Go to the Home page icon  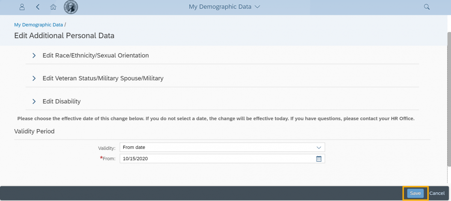(x=53, y=7)
